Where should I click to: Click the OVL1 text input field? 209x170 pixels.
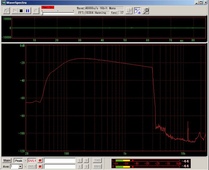[60, 160]
